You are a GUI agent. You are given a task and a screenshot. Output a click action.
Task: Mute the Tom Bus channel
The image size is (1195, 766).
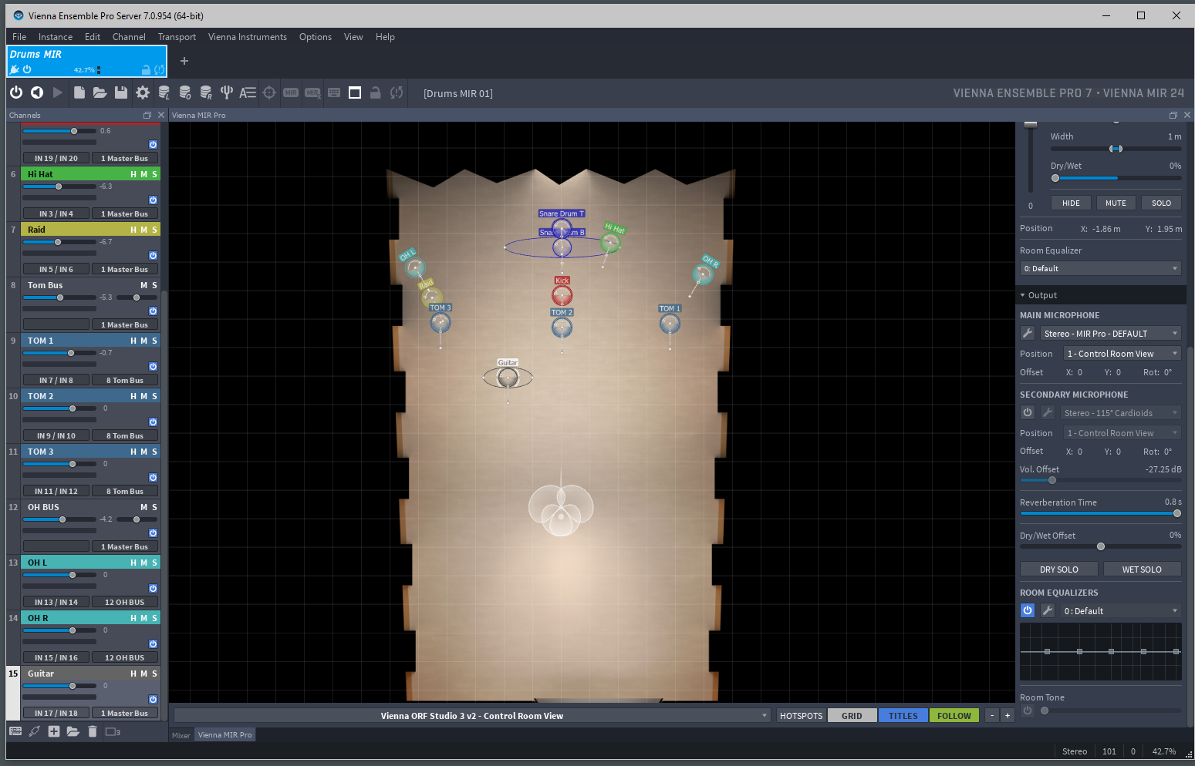pyautogui.click(x=143, y=285)
